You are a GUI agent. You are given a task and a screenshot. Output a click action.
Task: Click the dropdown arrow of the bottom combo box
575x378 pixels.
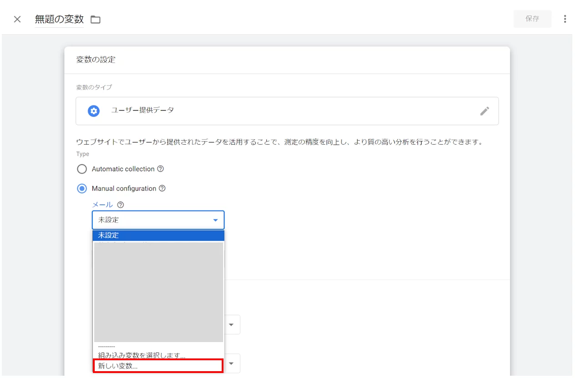pyautogui.click(x=231, y=363)
